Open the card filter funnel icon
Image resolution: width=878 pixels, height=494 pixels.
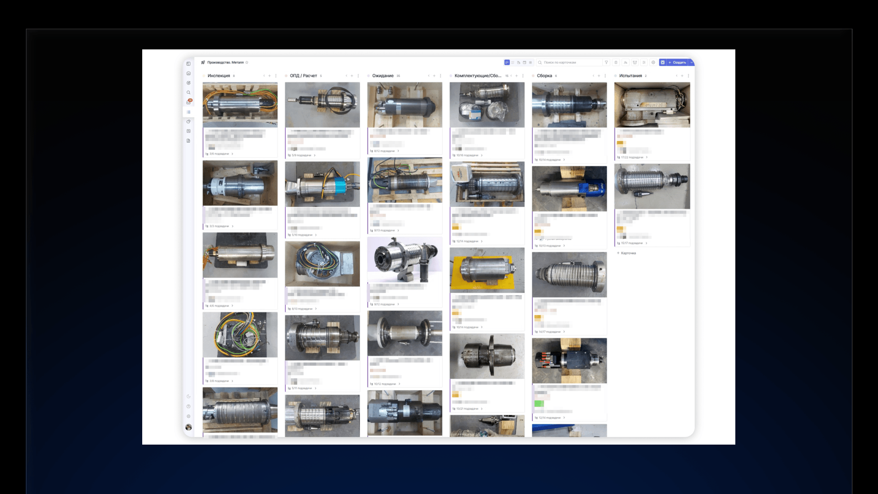coord(606,62)
